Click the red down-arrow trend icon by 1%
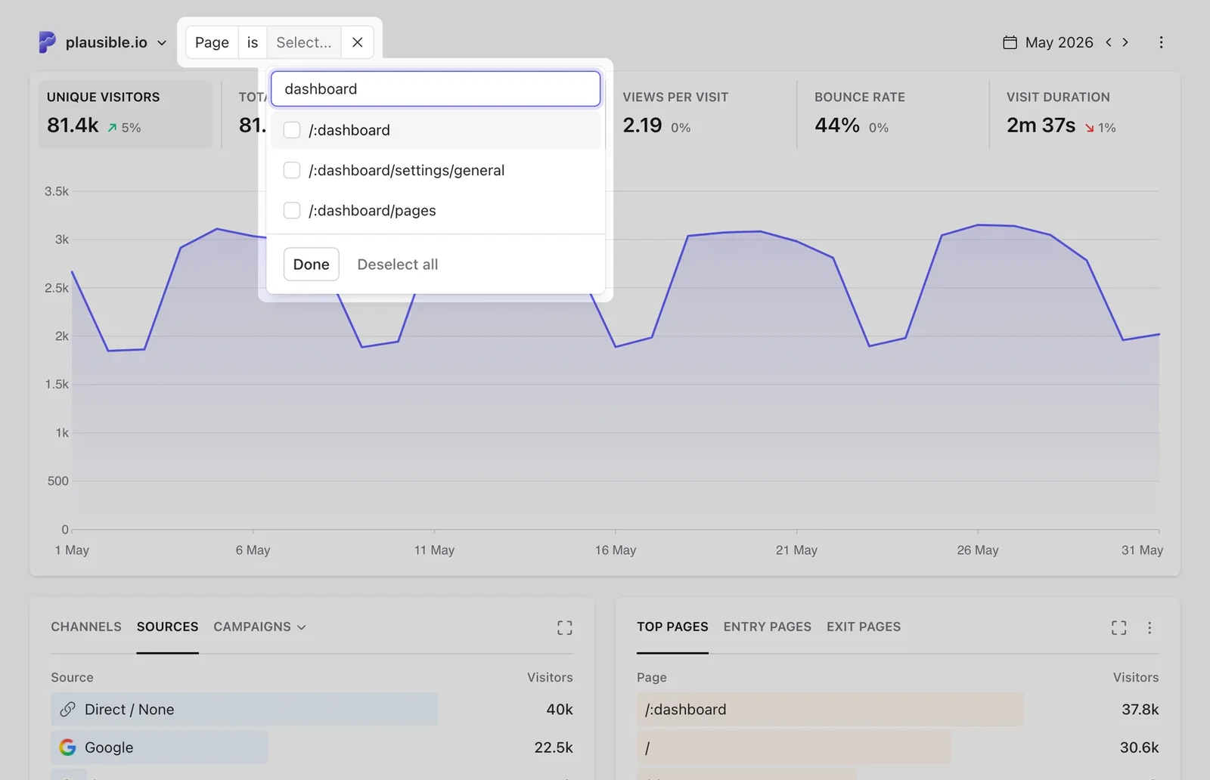1210x780 pixels. pyautogui.click(x=1089, y=128)
